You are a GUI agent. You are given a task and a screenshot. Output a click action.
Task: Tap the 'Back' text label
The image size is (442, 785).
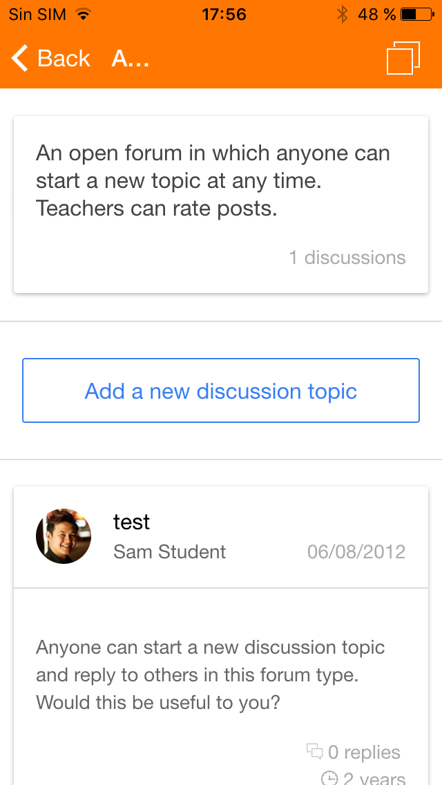coord(64,59)
